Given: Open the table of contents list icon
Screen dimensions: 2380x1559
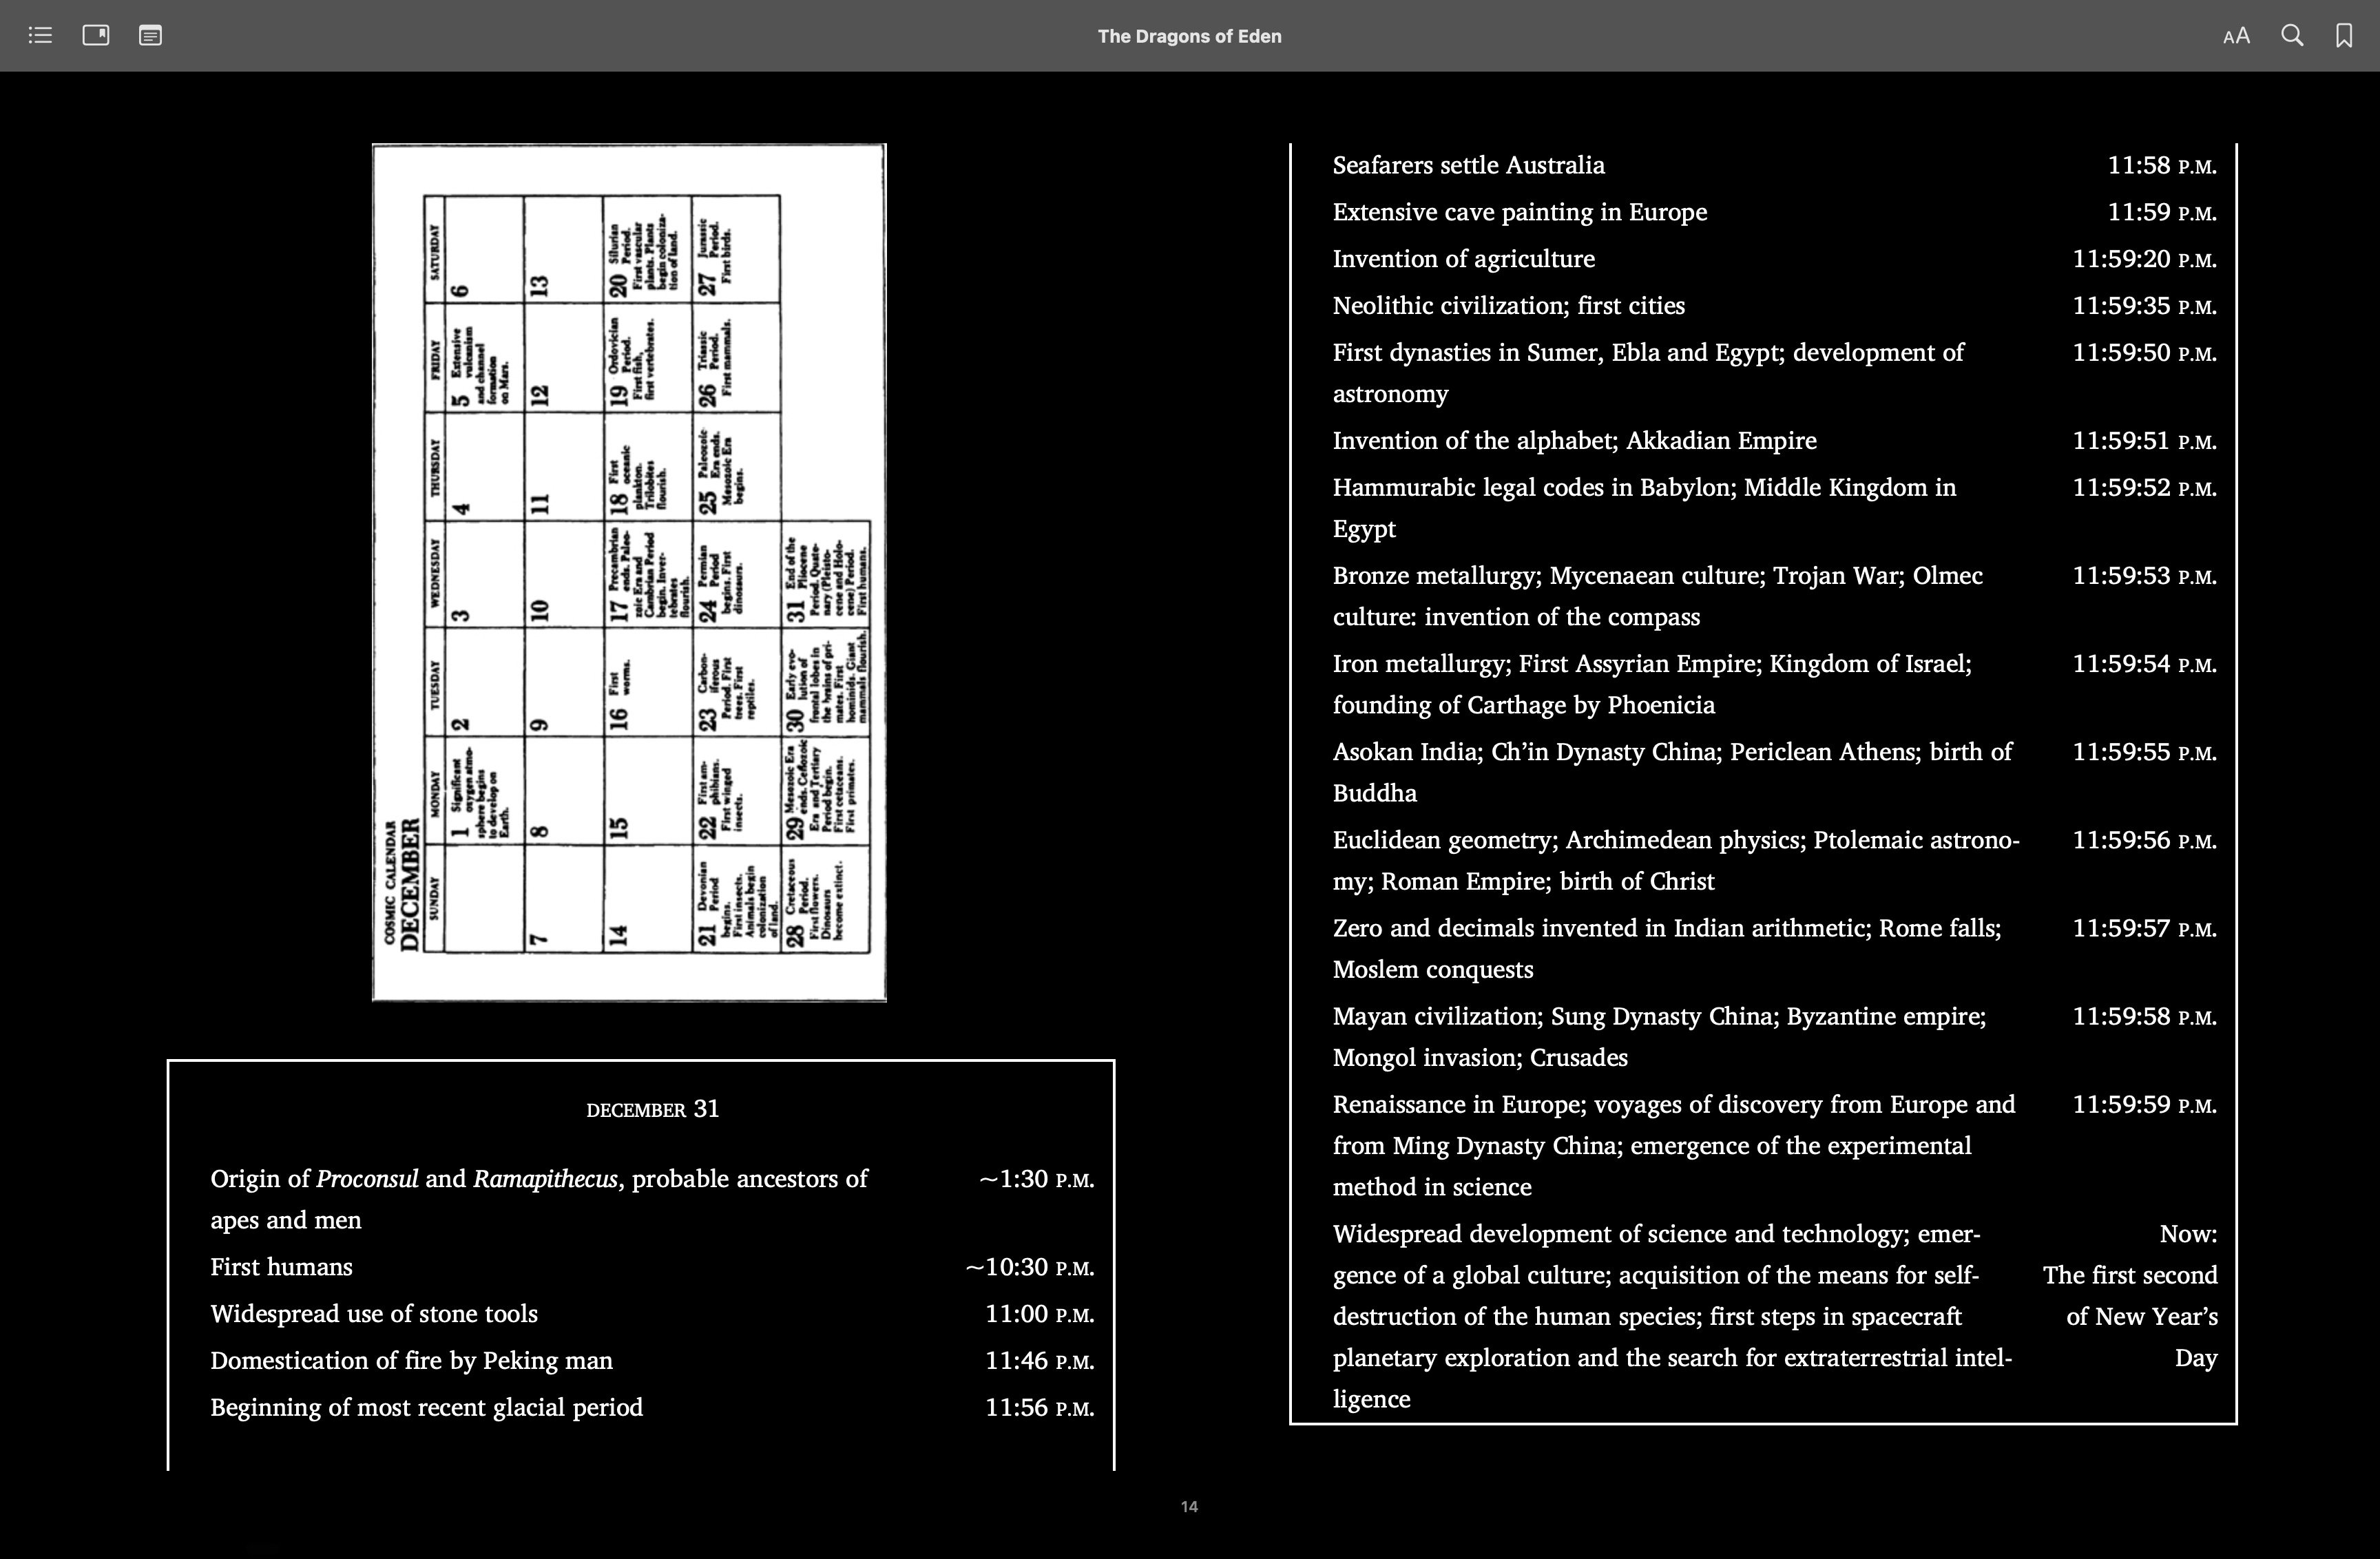Looking at the screenshot, I should 40,36.
